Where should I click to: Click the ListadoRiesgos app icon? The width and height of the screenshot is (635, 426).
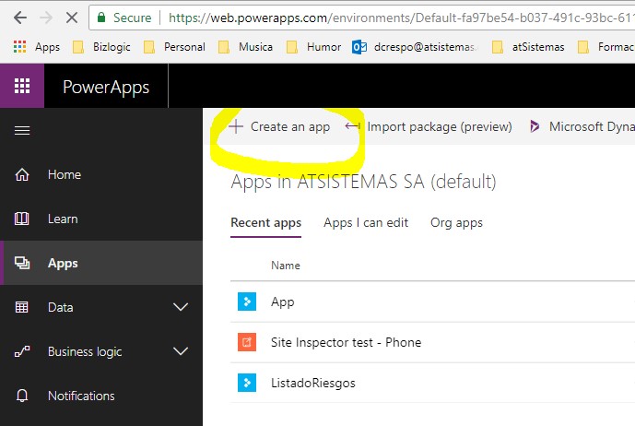(x=246, y=383)
